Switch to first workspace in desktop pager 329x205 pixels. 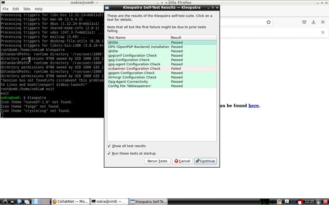[x=36, y=202]
